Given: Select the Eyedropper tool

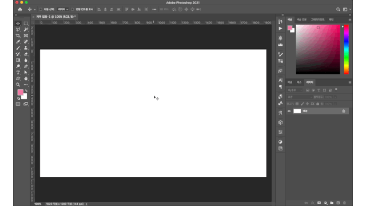Looking at the screenshot, I should tap(18, 42).
